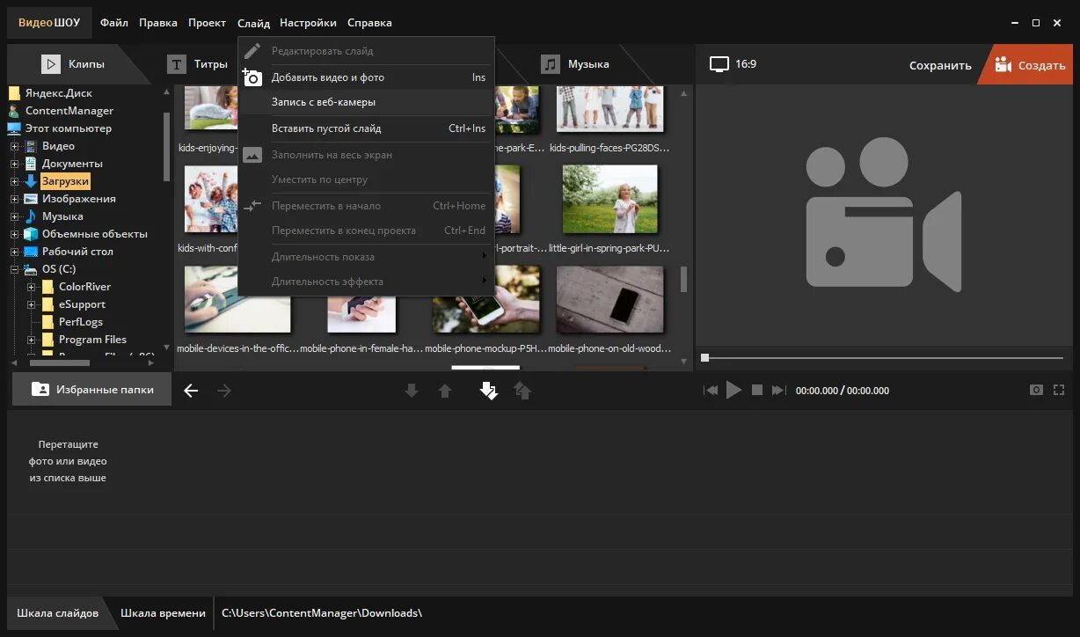Switch to Шкала времени view
Viewport: 1080px width, 637px height.
click(163, 613)
